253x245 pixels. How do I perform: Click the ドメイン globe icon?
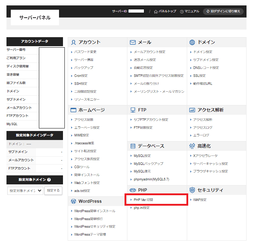(192, 43)
